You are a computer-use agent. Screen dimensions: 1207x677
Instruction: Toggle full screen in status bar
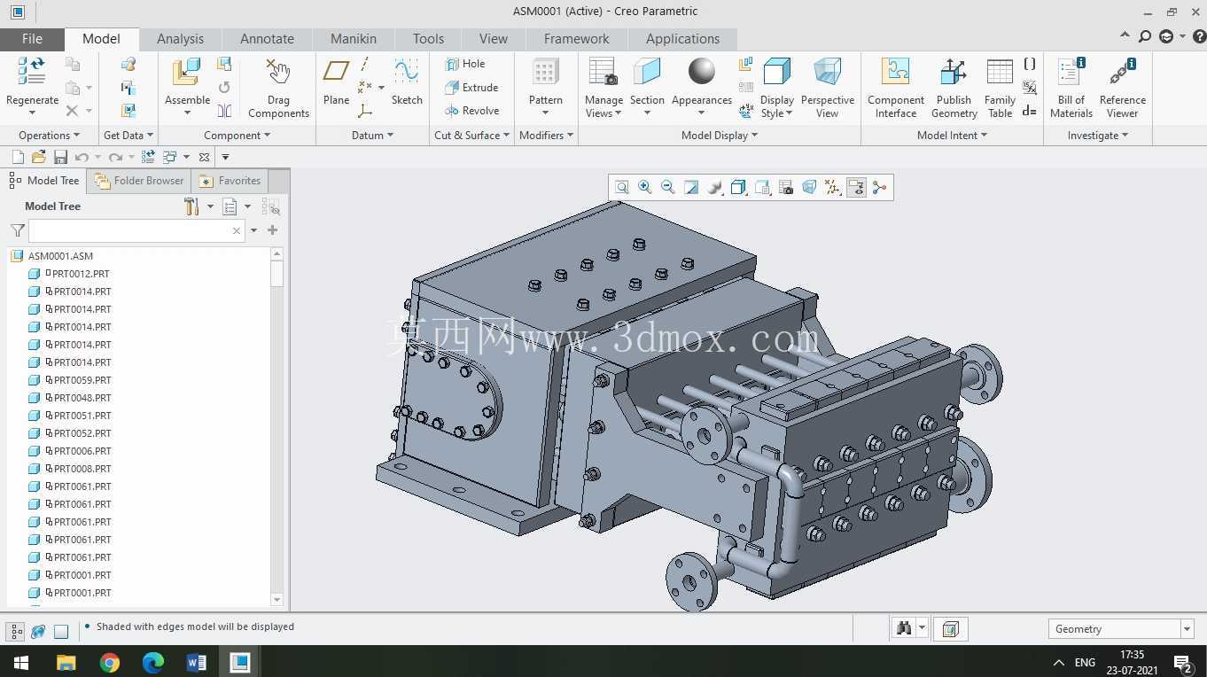click(61, 632)
